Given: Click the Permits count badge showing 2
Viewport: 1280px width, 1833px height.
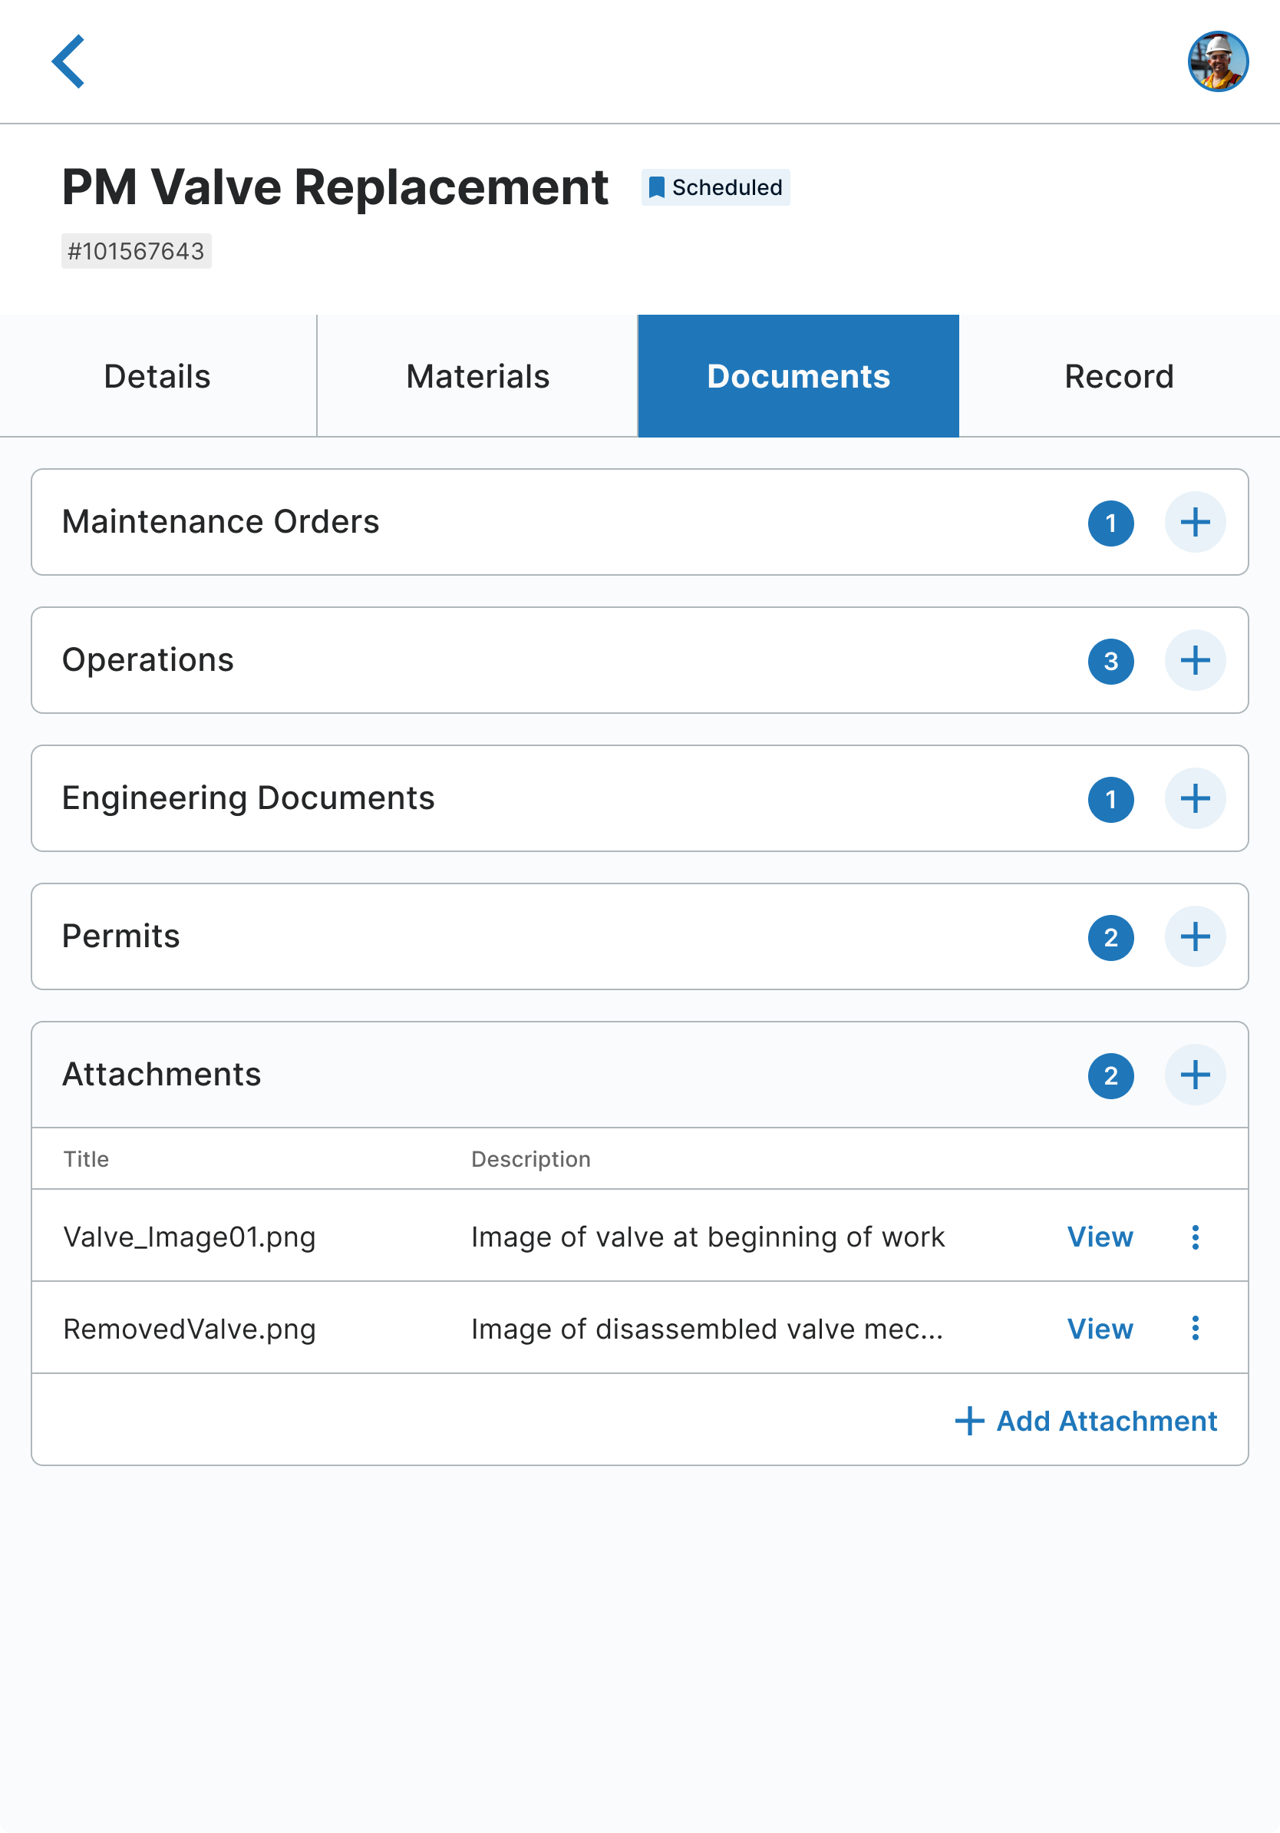Looking at the screenshot, I should click(x=1111, y=938).
